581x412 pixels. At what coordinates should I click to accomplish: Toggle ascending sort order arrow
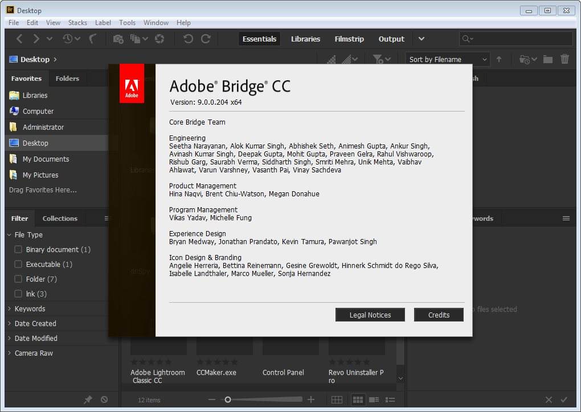click(499, 59)
